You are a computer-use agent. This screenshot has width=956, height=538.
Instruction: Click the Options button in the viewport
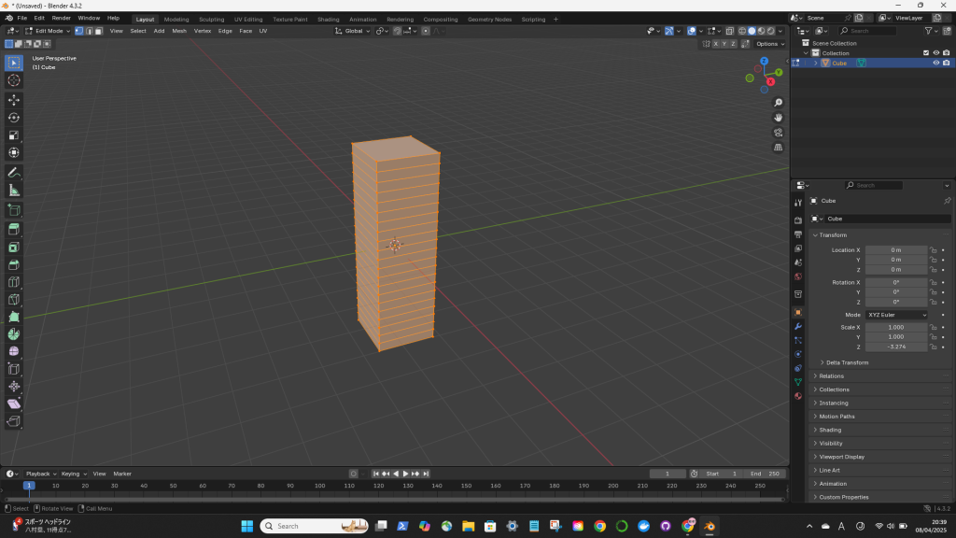[x=769, y=44]
